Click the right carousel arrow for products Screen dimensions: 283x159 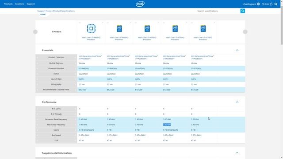tap(245, 32)
